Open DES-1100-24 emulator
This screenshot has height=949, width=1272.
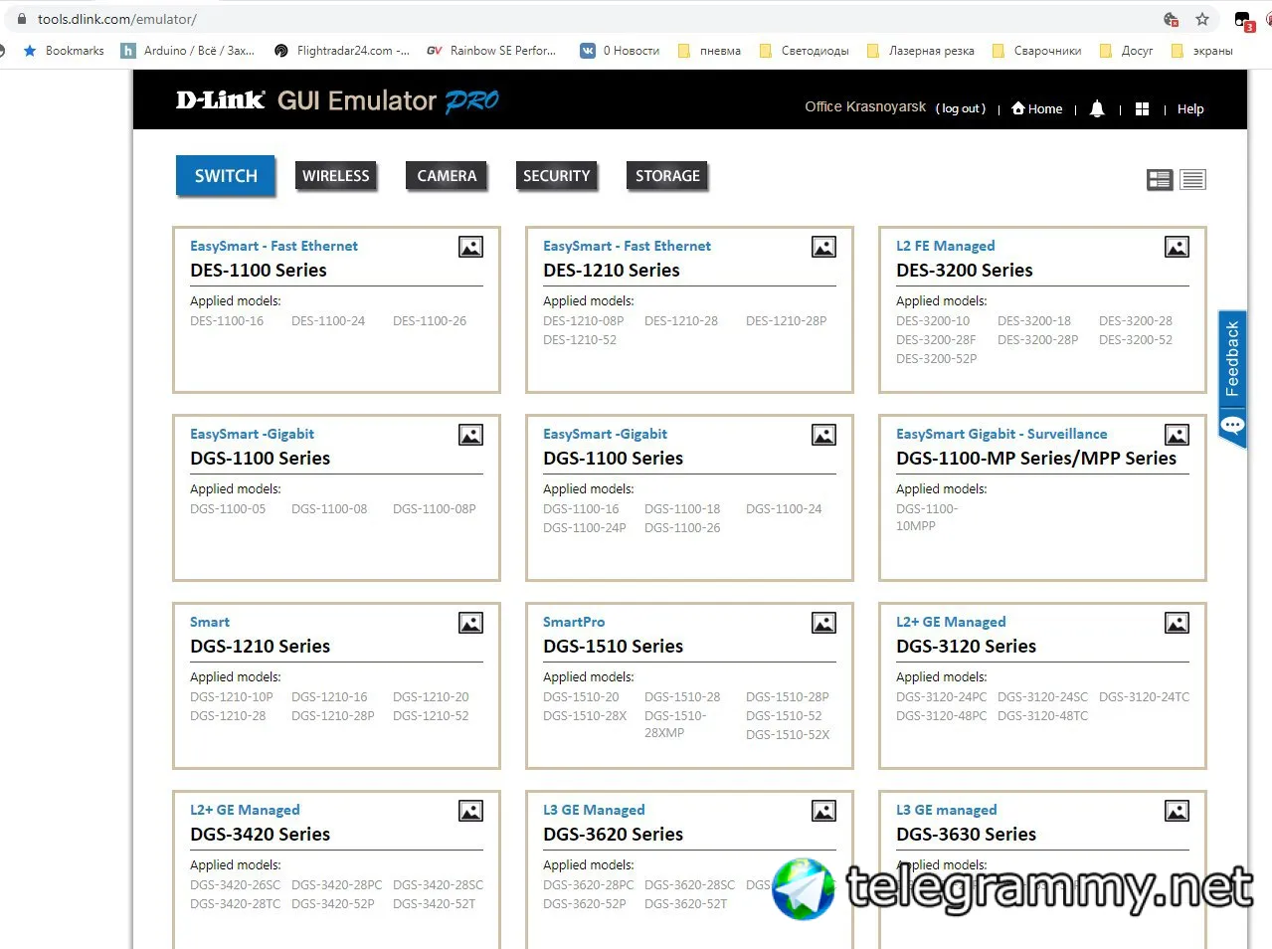[328, 321]
